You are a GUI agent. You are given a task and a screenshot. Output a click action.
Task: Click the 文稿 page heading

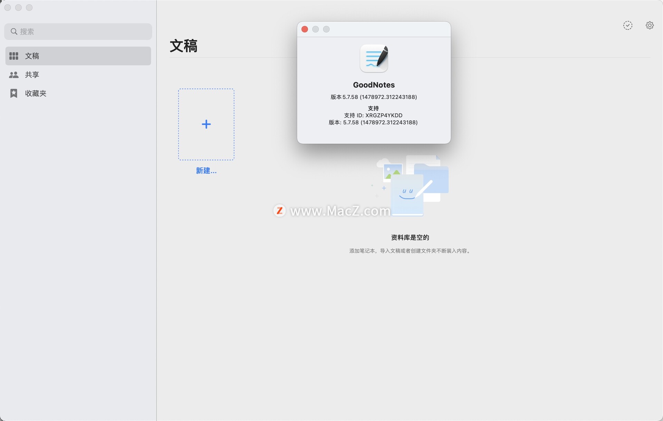[183, 46]
